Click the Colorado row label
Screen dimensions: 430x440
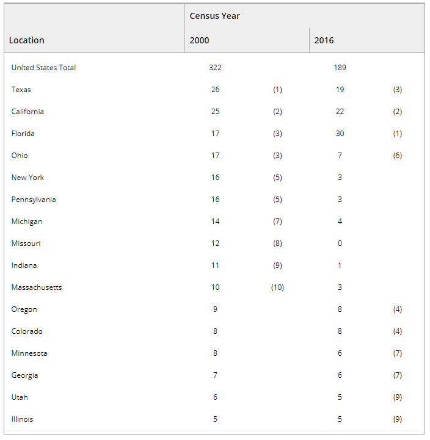(x=27, y=331)
